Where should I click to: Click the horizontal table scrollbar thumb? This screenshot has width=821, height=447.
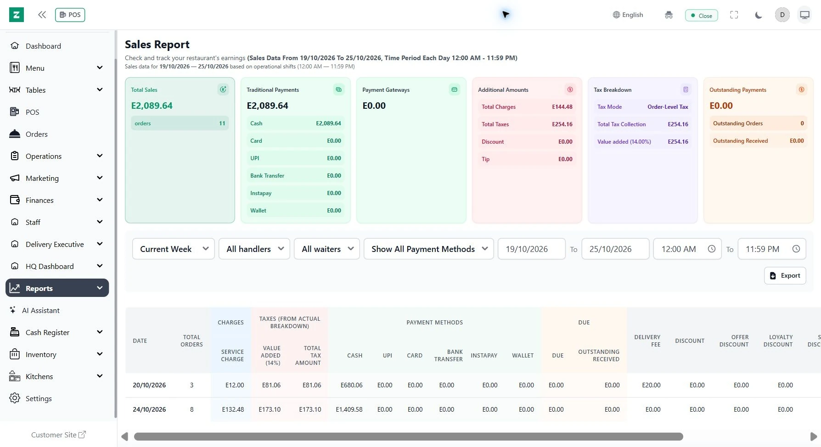(409, 436)
